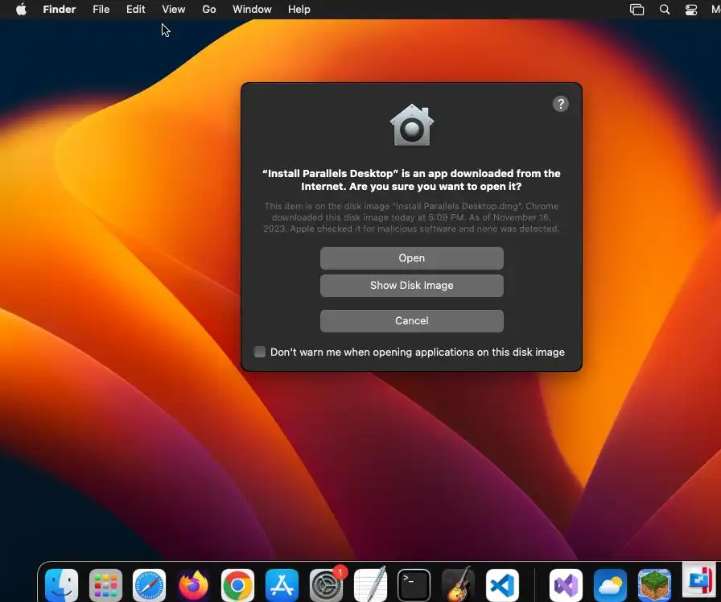Launch Minecraft from the Dock
This screenshot has width=721, height=602.
(x=654, y=585)
